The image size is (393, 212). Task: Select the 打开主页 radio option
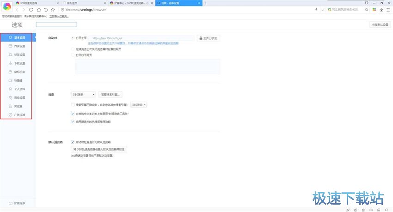click(73, 38)
